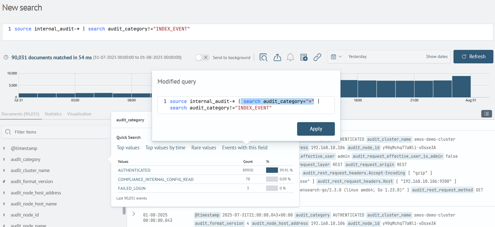Click the audit_request_effective_user_is_admin tag

[x=398, y=156]
